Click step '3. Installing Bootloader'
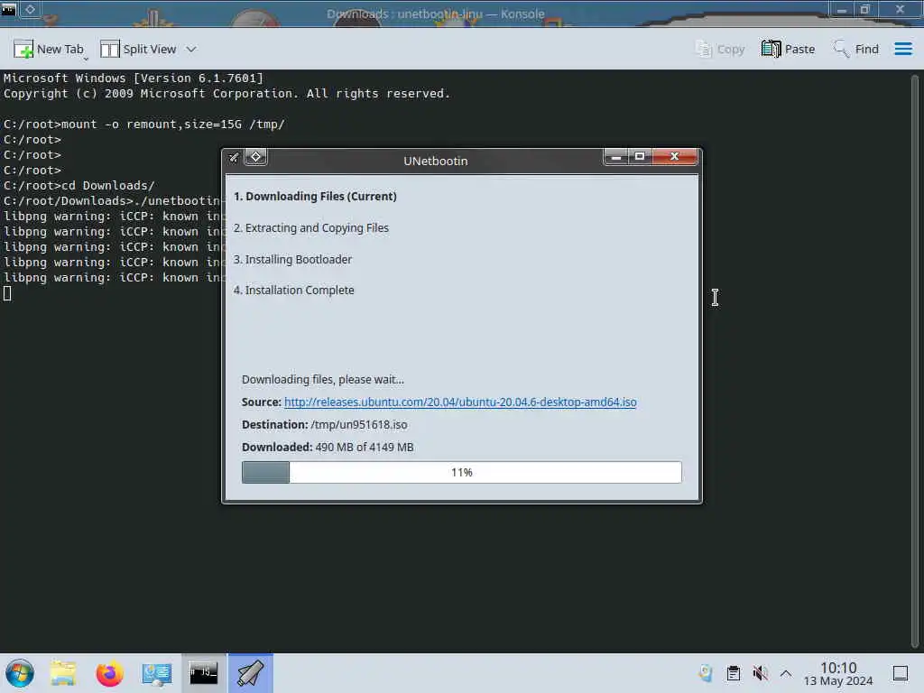The height and width of the screenshot is (693, 924). (x=293, y=259)
